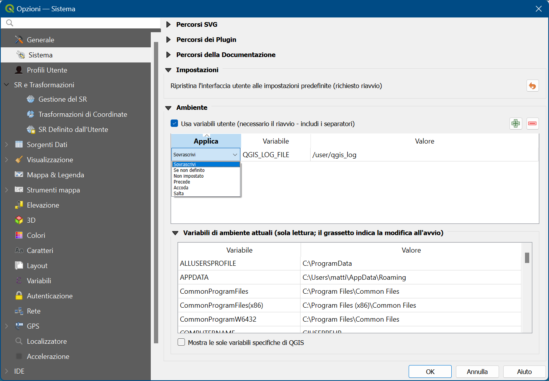Click the Trasformazioni di Coordinate globe icon
Image resolution: width=549 pixels, height=381 pixels.
tap(31, 114)
